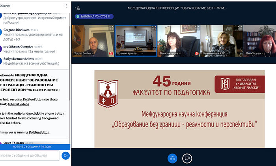The image size is (276, 166).
Task: Open the chat options three-dot menu
Action: (x=66, y=6)
